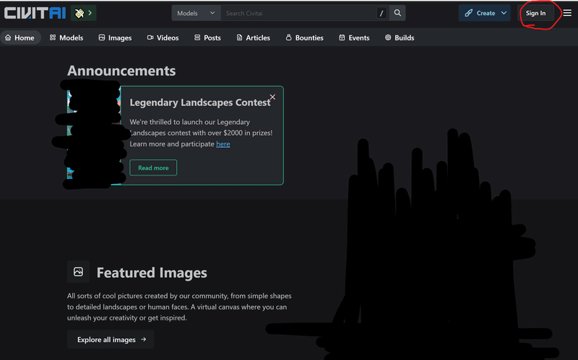Open the Builds tab

click(400, 38)
